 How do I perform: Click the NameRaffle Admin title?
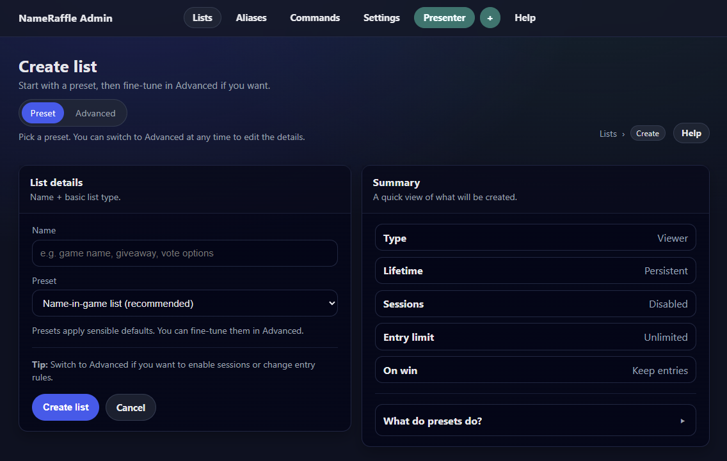[65, 18]
